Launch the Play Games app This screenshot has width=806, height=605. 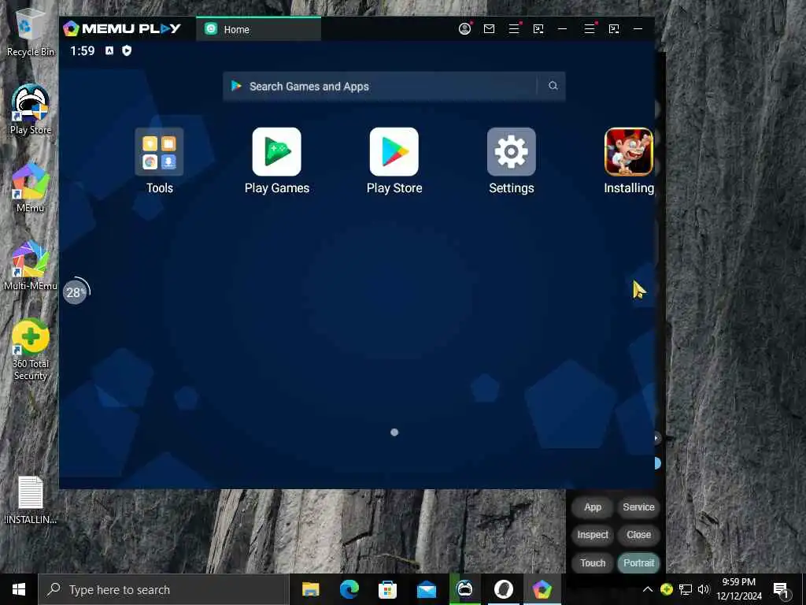[x=276, y=152]
